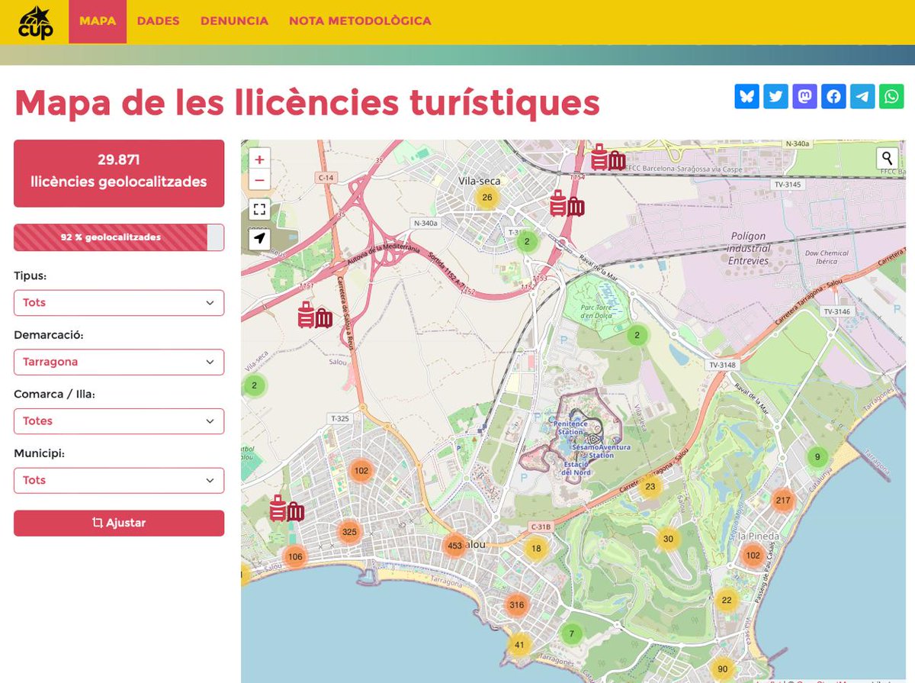The width and height of the screenshot is (915, 683).
Task: Open the Comarca / Illa dropdown
Action: (119, 421)
